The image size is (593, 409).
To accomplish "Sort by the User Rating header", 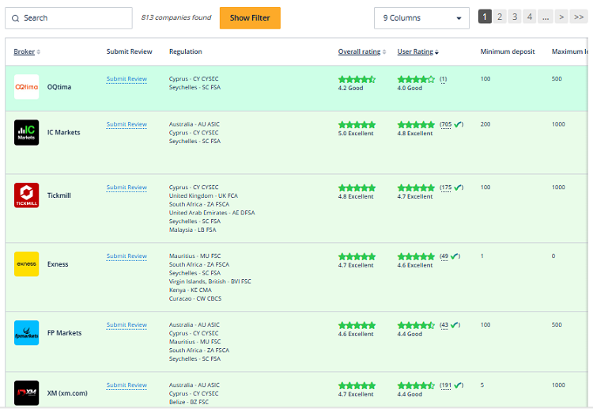I will pos(415,51).
